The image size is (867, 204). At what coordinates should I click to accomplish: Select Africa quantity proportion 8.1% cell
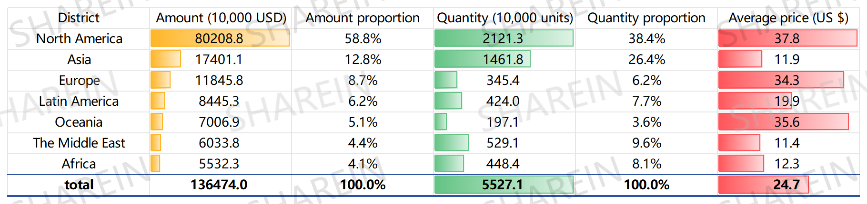pos(646,164)
